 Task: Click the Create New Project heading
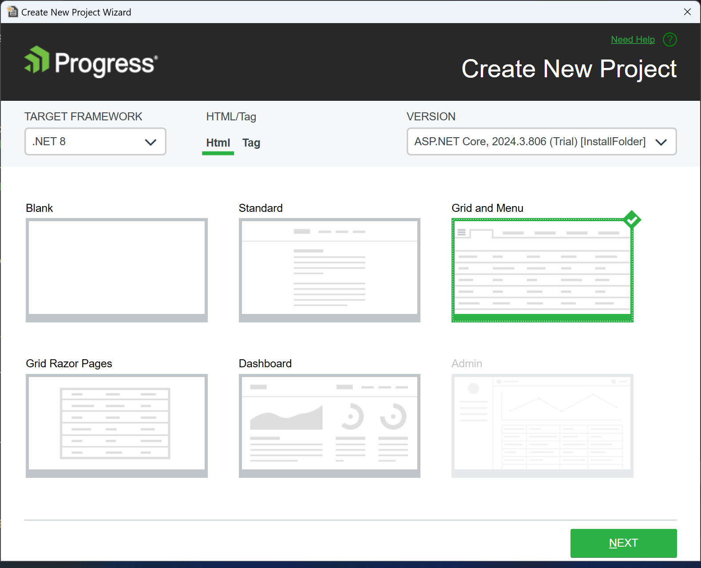[569, 69]
